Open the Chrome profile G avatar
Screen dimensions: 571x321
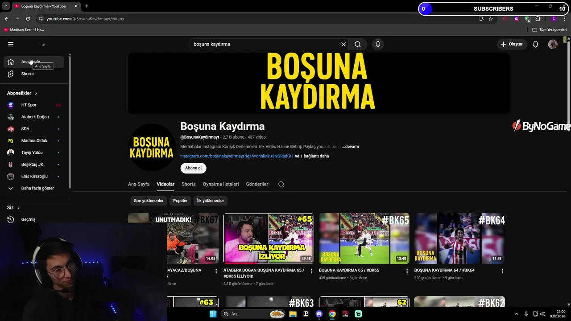coord(554,19)
